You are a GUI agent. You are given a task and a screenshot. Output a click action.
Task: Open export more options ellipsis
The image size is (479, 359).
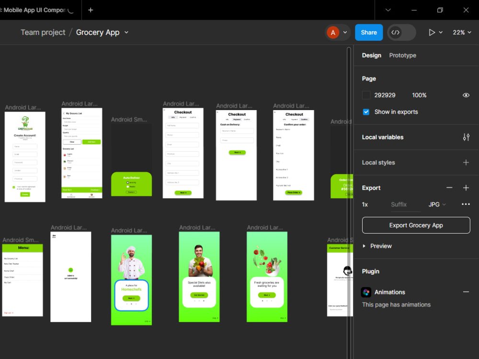coord(466,204)
